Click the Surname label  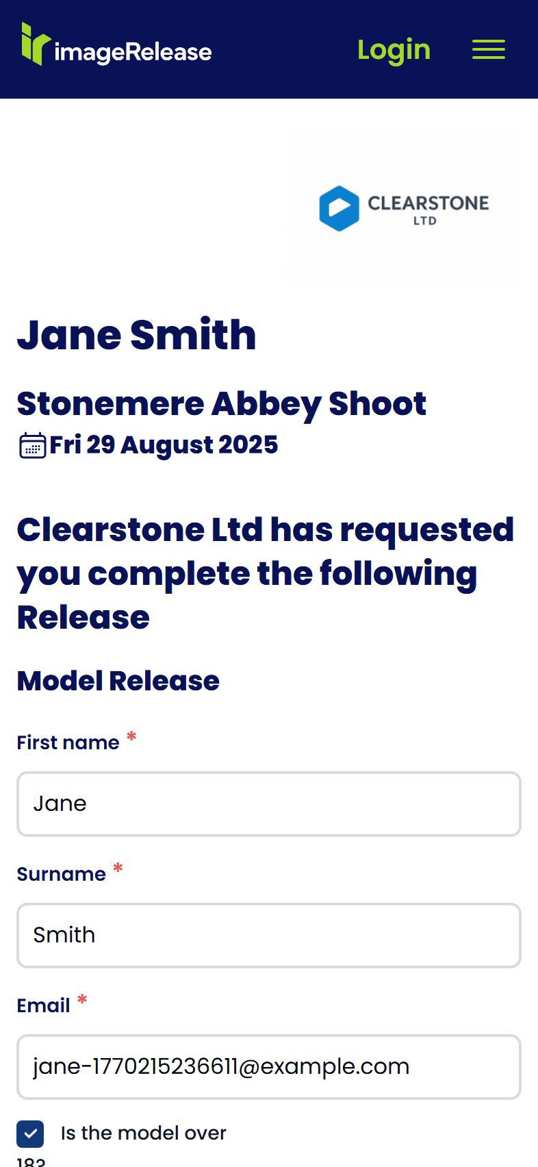pos(61,874)
